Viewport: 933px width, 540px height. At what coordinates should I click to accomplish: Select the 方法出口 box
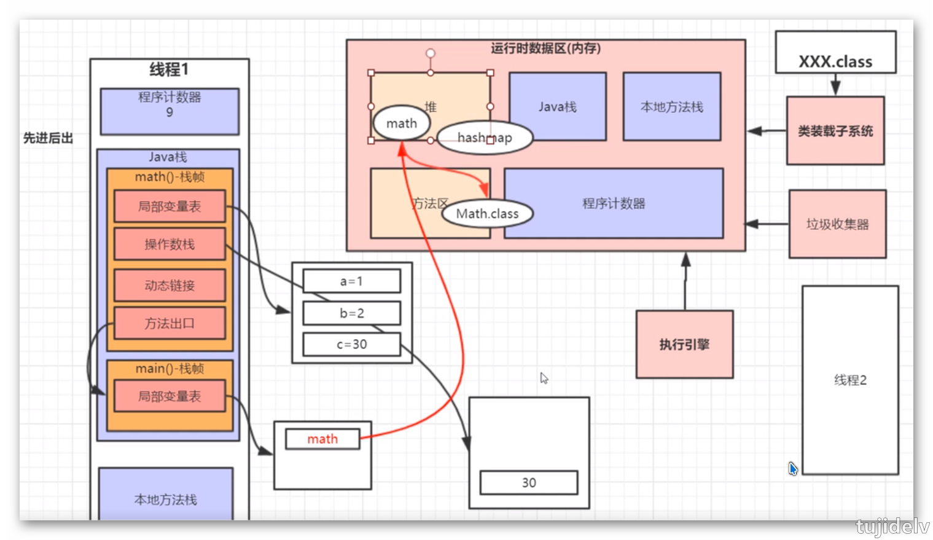pyautogui.click(x=170, y=323)
